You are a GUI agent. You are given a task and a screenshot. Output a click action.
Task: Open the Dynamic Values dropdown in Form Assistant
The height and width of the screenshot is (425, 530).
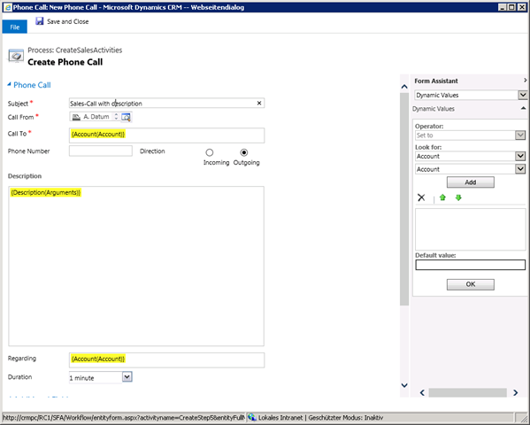(523, 95)
